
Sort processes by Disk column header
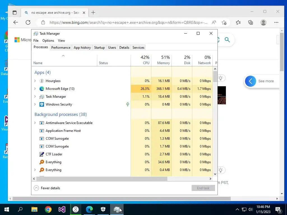tap(182, 60)
